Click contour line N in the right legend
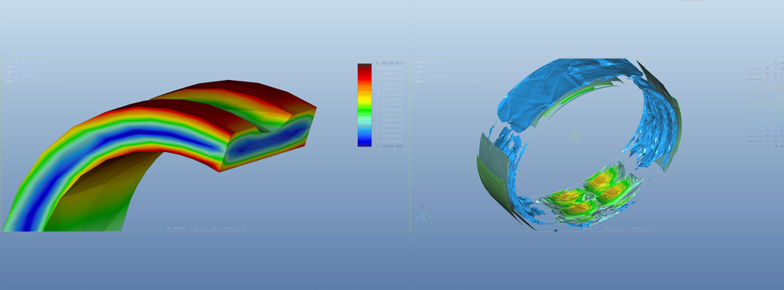Viewport: 784px width, 290px height. click(x=765, y=136)
